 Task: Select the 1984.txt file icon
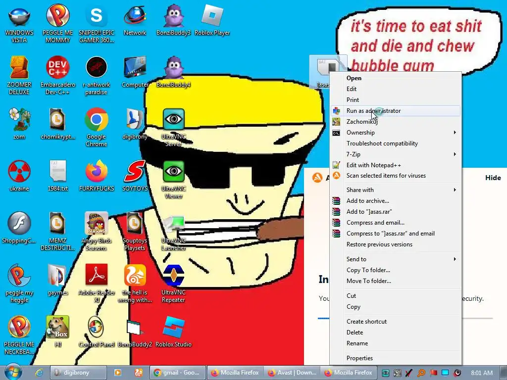tap(57, 176)
